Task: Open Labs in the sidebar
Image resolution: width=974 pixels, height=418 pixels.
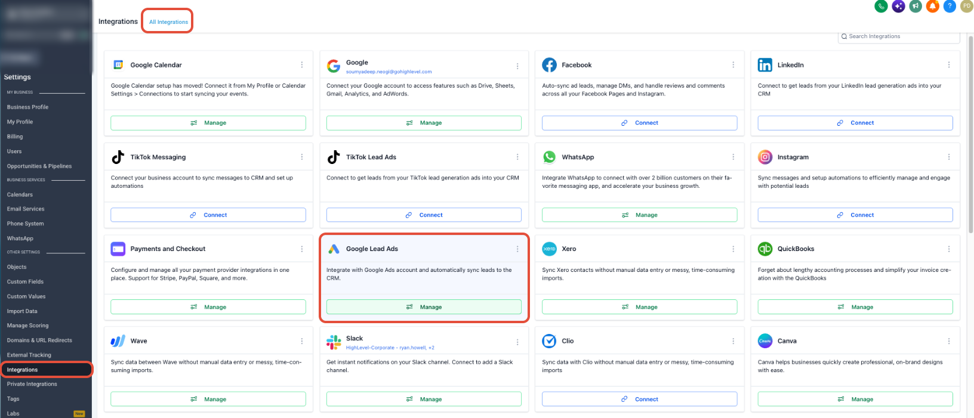Action: 13,413
